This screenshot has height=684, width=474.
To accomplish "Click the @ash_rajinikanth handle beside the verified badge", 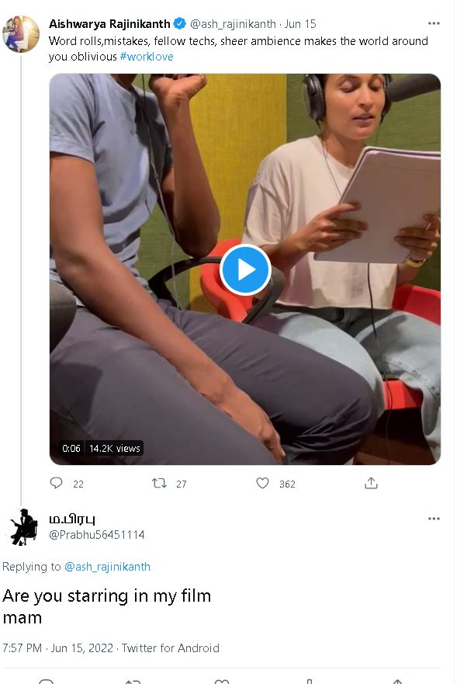I will 233,24.
